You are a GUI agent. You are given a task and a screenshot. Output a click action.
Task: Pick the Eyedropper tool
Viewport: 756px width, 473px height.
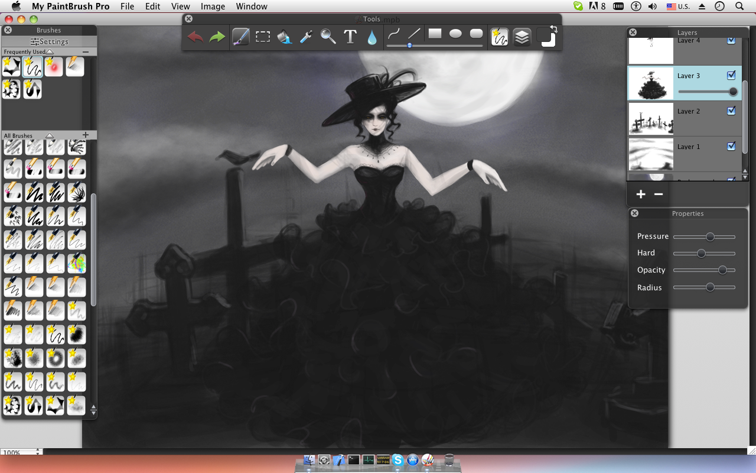(306, 37)
